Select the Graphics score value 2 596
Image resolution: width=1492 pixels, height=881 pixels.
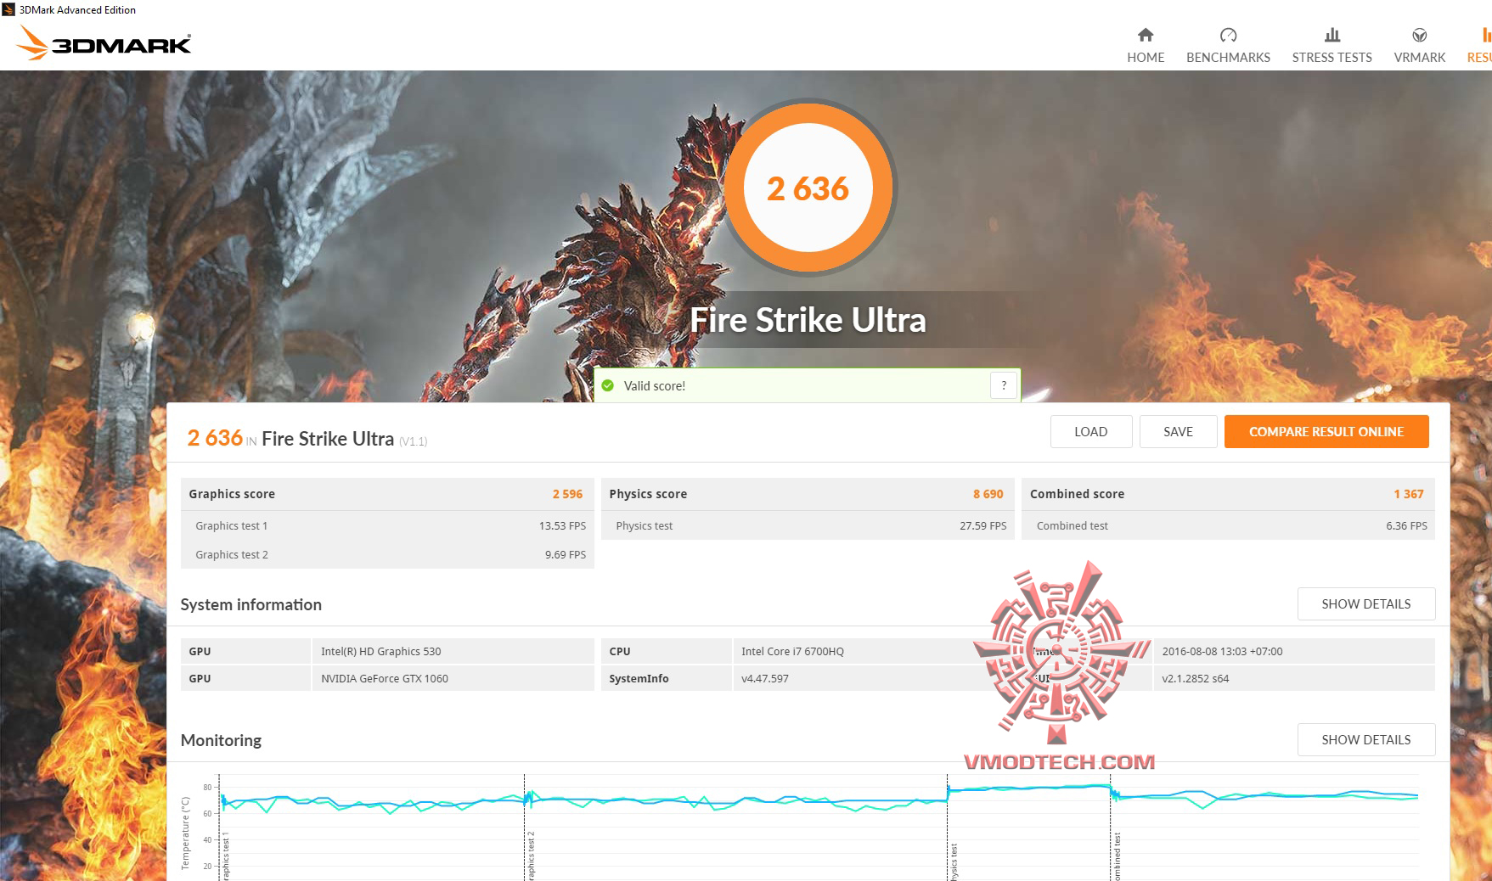(567, 494)
